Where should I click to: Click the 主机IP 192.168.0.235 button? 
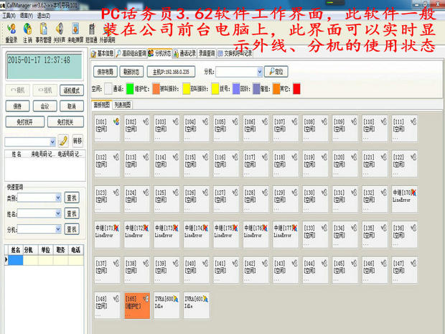171,72
